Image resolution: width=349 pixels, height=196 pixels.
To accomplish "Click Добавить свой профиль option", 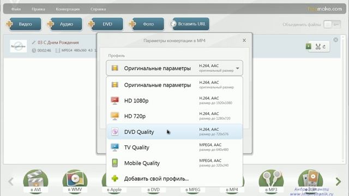I will tap(174, 179).
